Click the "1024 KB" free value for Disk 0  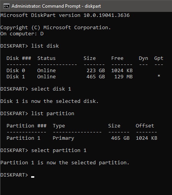(x=122, y=71)
